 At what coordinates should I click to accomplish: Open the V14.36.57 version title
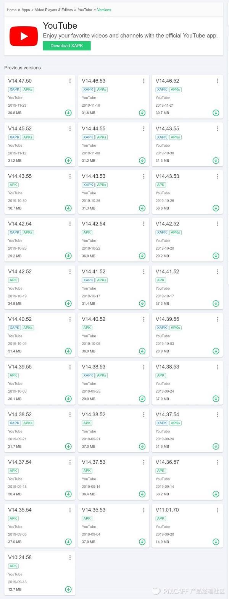(x=167, y=462)
